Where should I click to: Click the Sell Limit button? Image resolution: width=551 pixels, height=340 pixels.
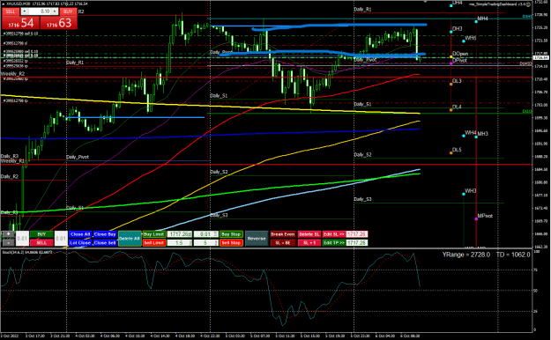154,243
